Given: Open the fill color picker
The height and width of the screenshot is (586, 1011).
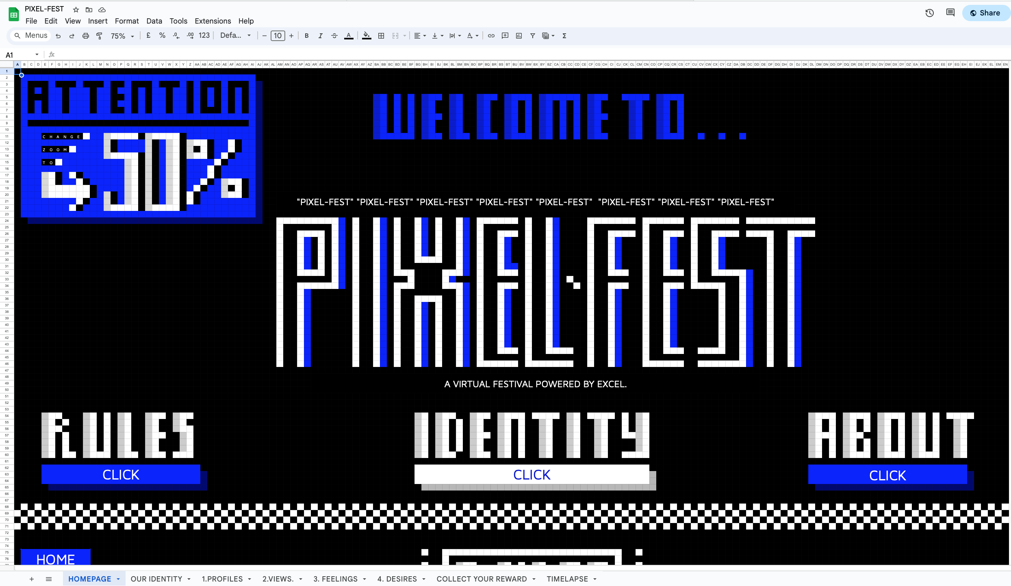Looking at the screenshot, I should (x=367, y=36).
